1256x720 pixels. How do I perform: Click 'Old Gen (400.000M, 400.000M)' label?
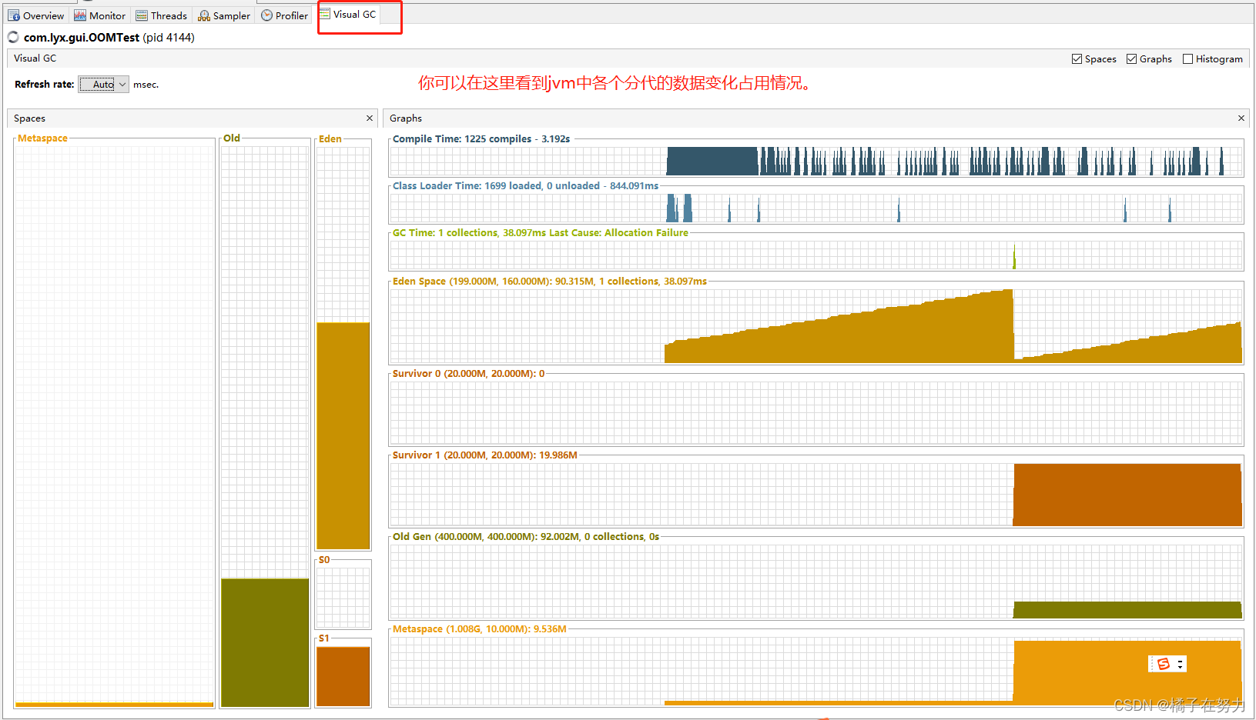(x=465, y=537)
